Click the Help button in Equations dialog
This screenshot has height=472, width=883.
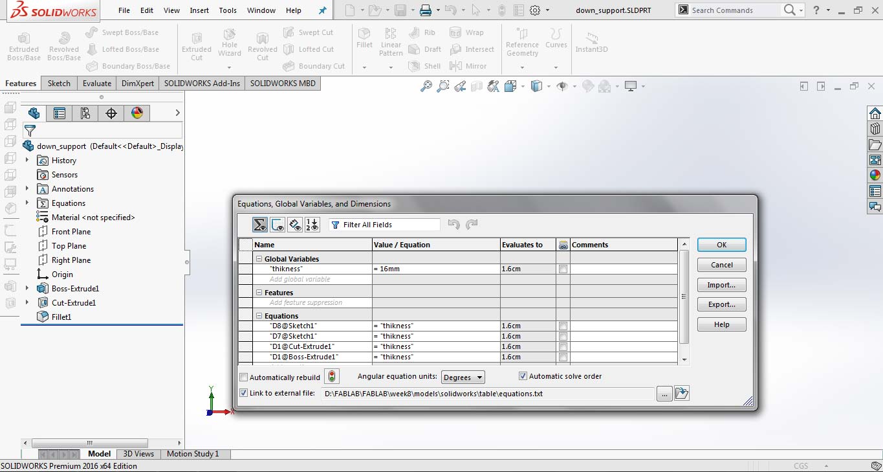pos(722,324)
